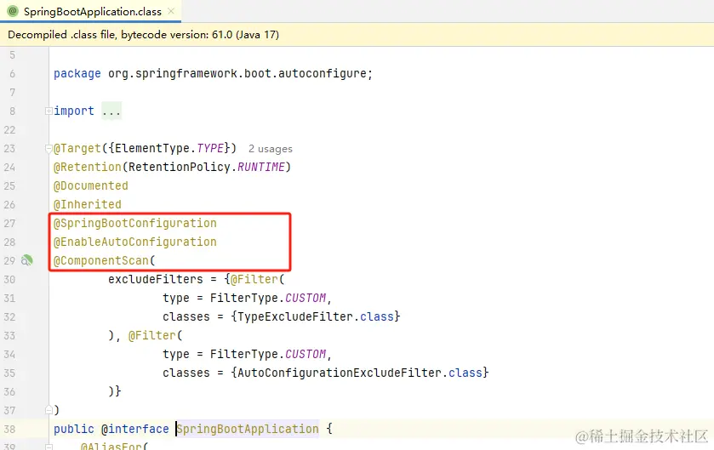Click the @Documented annotation
Image resolution: width=714 pixels, height=450 pixels.
(x=91, y=186)
